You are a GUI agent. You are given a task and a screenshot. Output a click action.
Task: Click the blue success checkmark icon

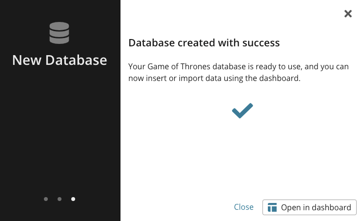click(242, 111)
